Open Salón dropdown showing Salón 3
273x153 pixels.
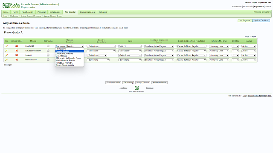point(130,46)
